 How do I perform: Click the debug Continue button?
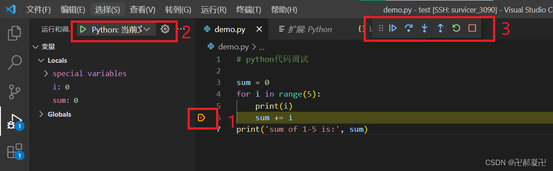[x=393, y=28]
